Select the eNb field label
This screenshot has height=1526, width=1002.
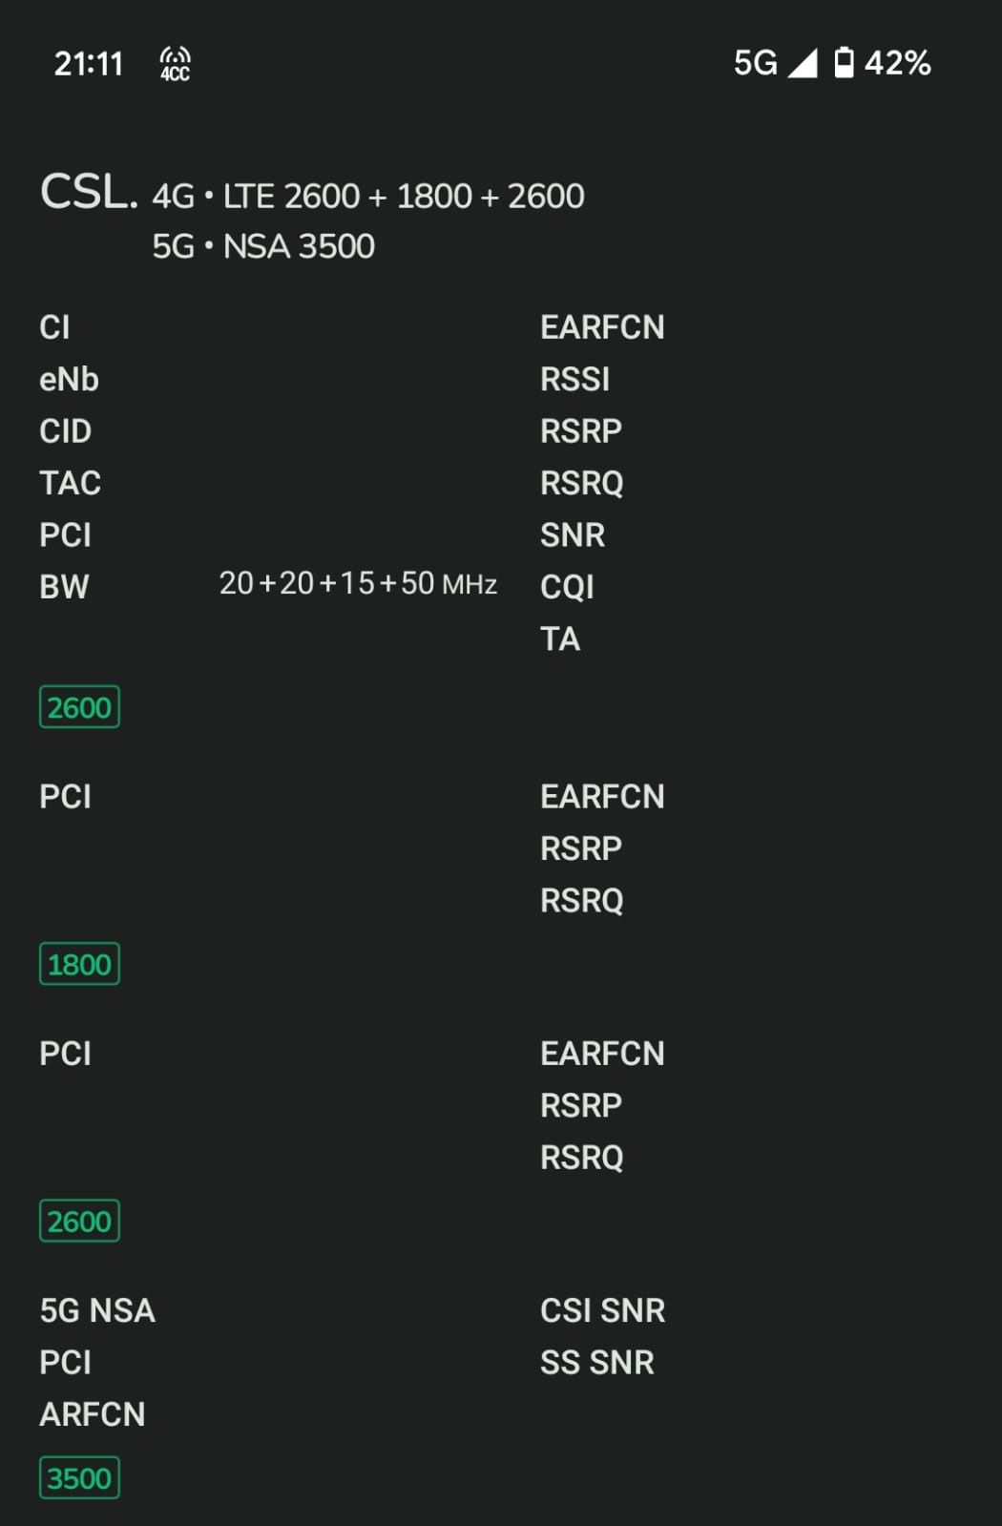point(69,380)
